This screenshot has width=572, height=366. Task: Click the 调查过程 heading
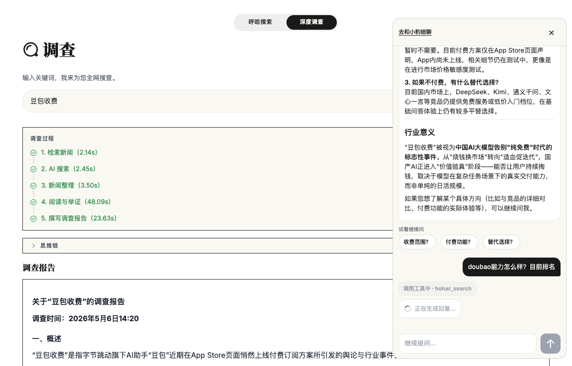tap(42, 139)
